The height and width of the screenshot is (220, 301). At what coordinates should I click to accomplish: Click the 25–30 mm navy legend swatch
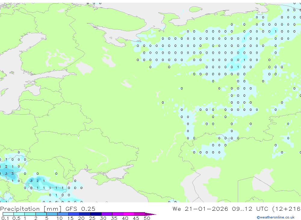click(96, 214)
